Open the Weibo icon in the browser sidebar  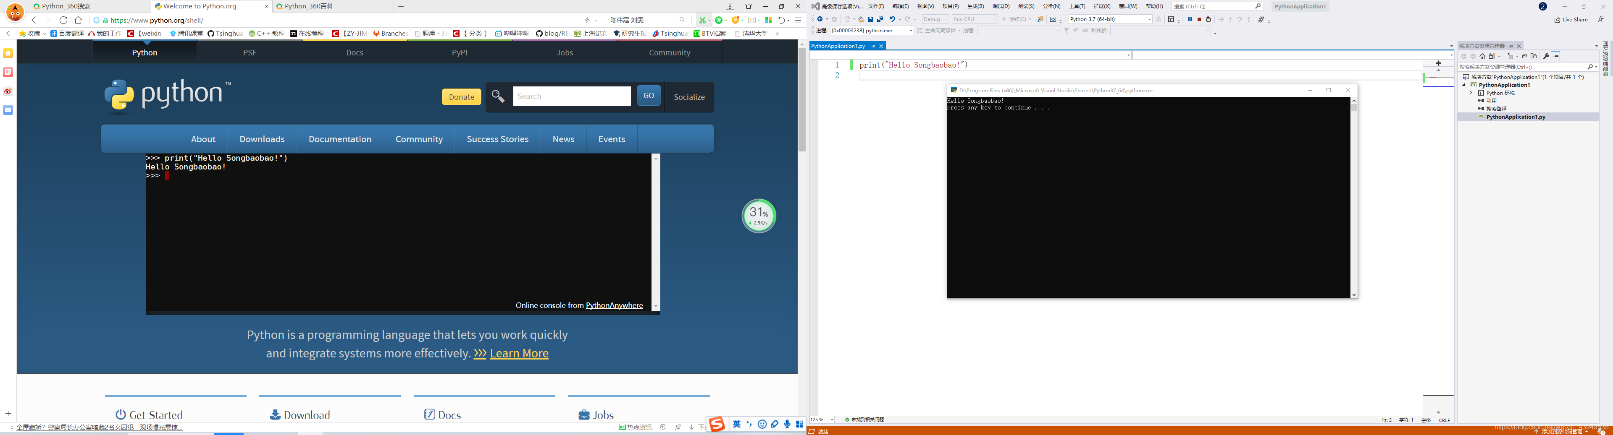(8, 91)
